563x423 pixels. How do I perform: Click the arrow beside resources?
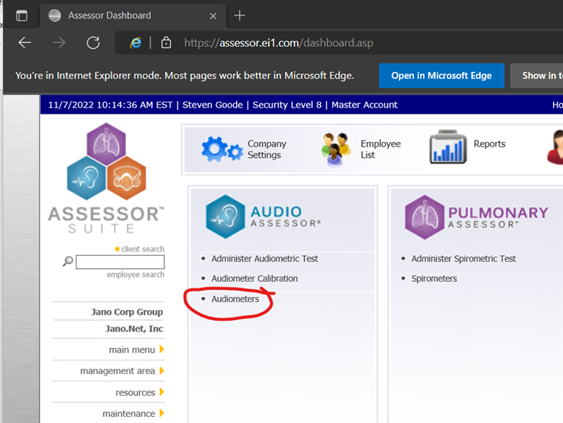point(162,392)
